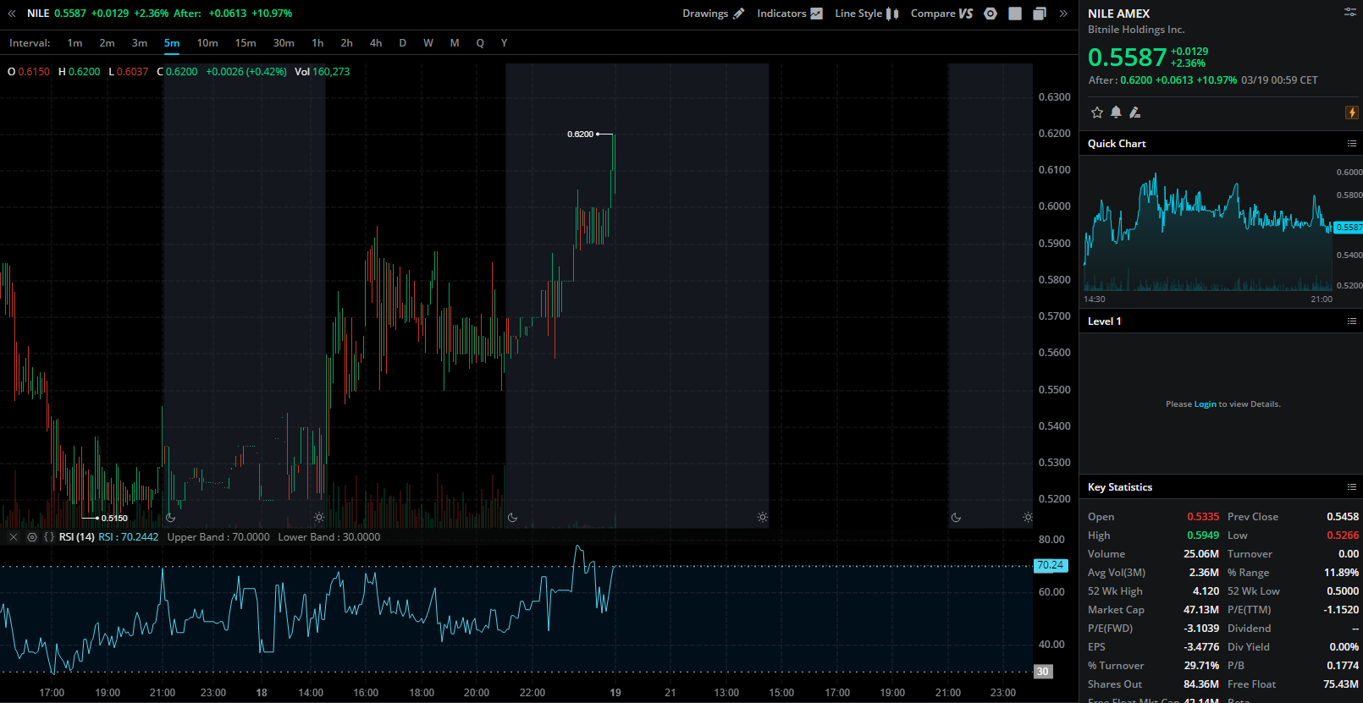The width and height of the screenshot is (1363, 703).
Task: Toggle RSI indicator visibility eye icon
Action: click(32, 537)
